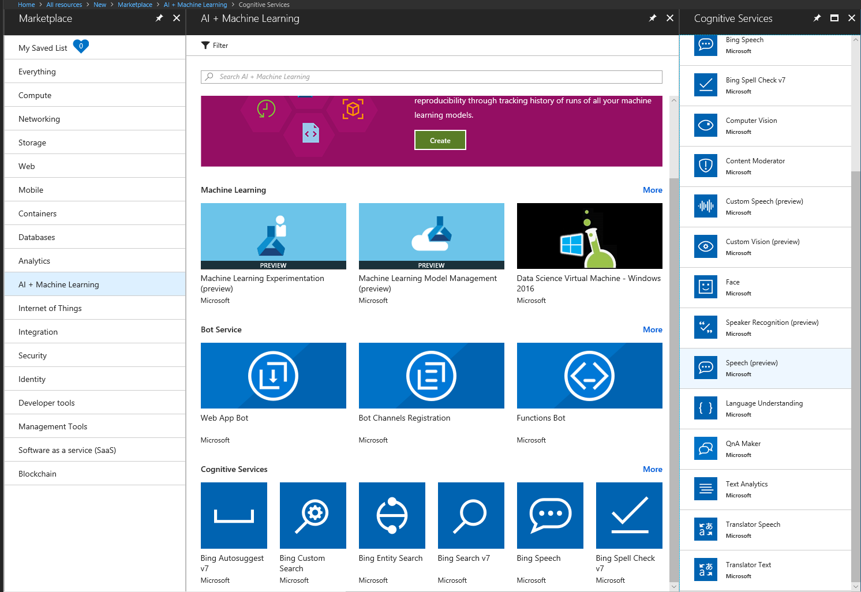Click the Bing Autosuggest v7 tile
The image size is (861, 592).
click(234, 515)
